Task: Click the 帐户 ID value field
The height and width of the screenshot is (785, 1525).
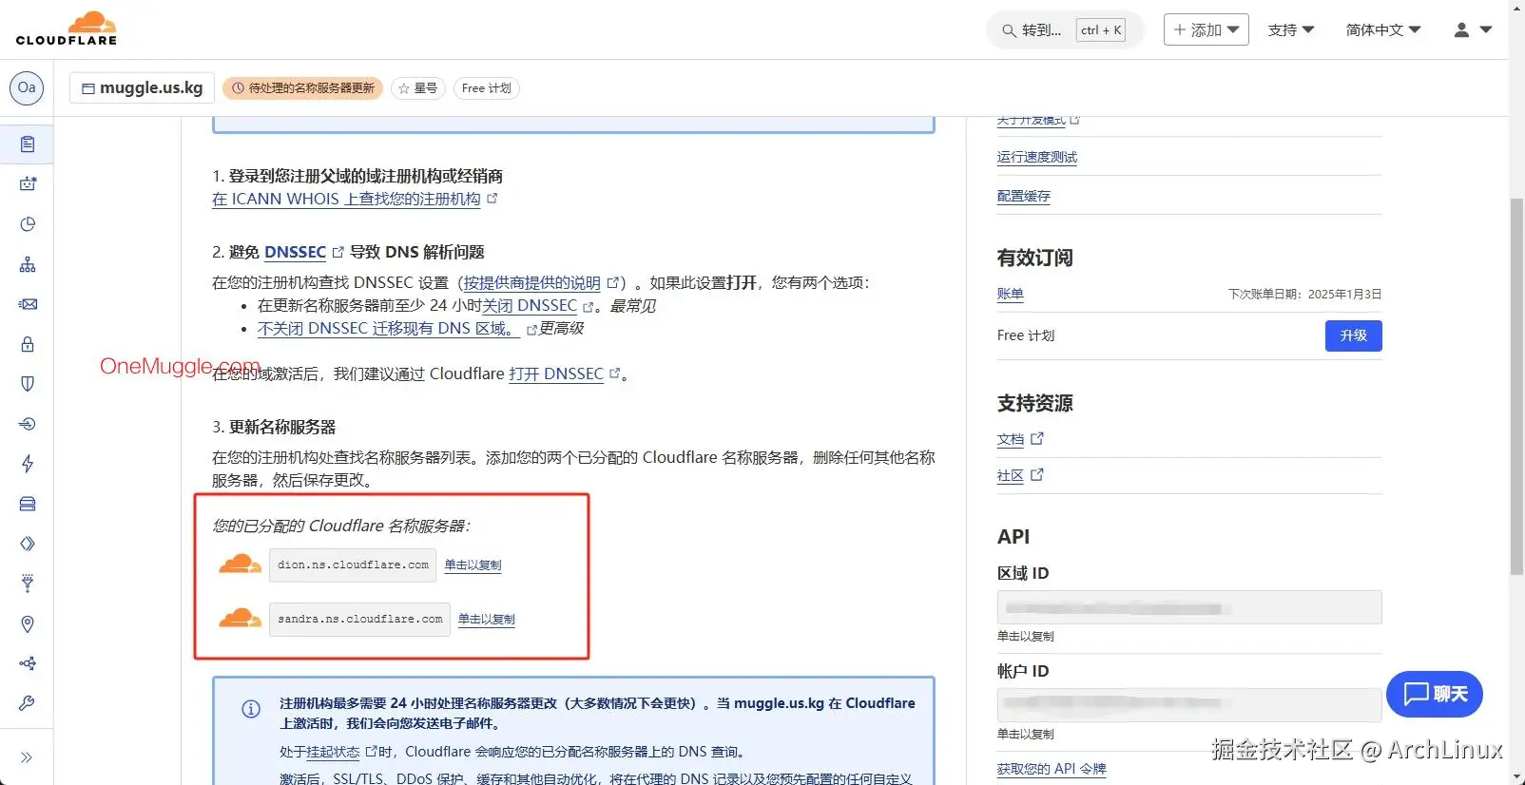Action: pos(1188,705)
